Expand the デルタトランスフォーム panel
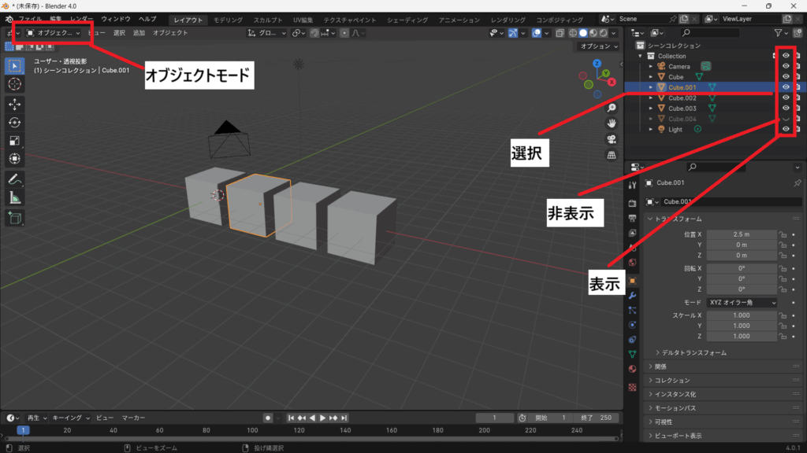807x453 pixels. (694, 352)
